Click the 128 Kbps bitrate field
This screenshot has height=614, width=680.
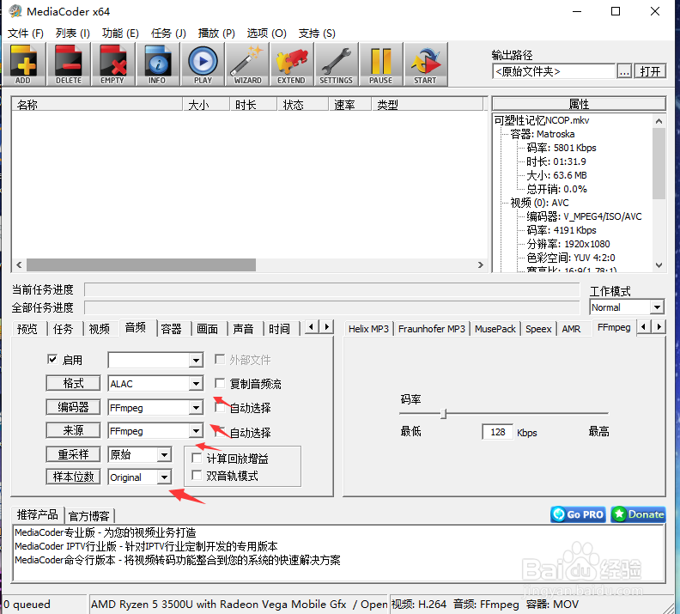pos(497,432)
